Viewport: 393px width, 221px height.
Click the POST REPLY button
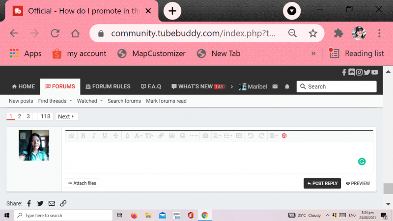coord(322,183)
